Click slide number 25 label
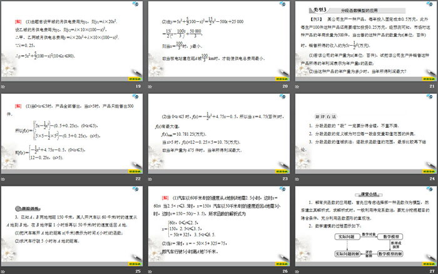Screen dimensions: 438x274 point(138,271)
